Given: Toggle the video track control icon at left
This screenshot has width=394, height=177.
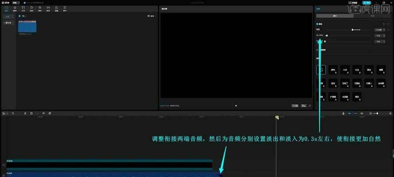Looking at the screenshot, I should pos(4,165).
